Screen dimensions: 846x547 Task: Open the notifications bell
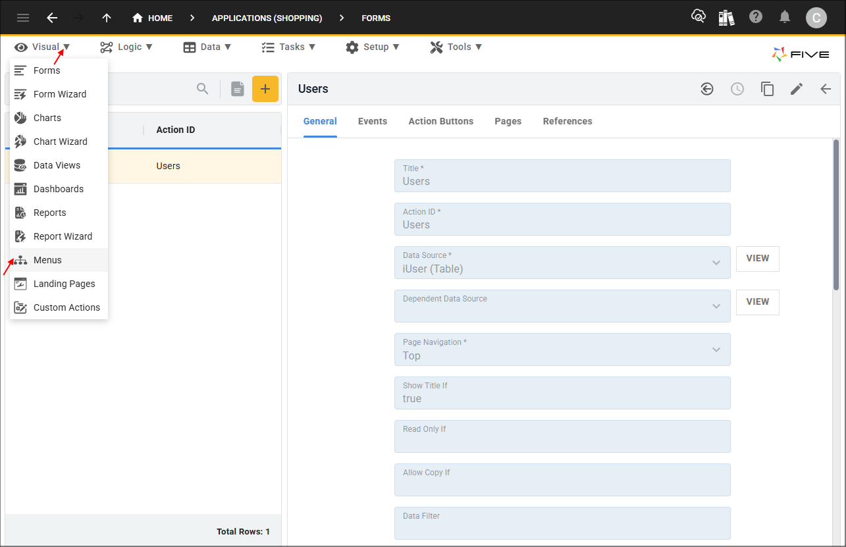click(x=785, y=17)
